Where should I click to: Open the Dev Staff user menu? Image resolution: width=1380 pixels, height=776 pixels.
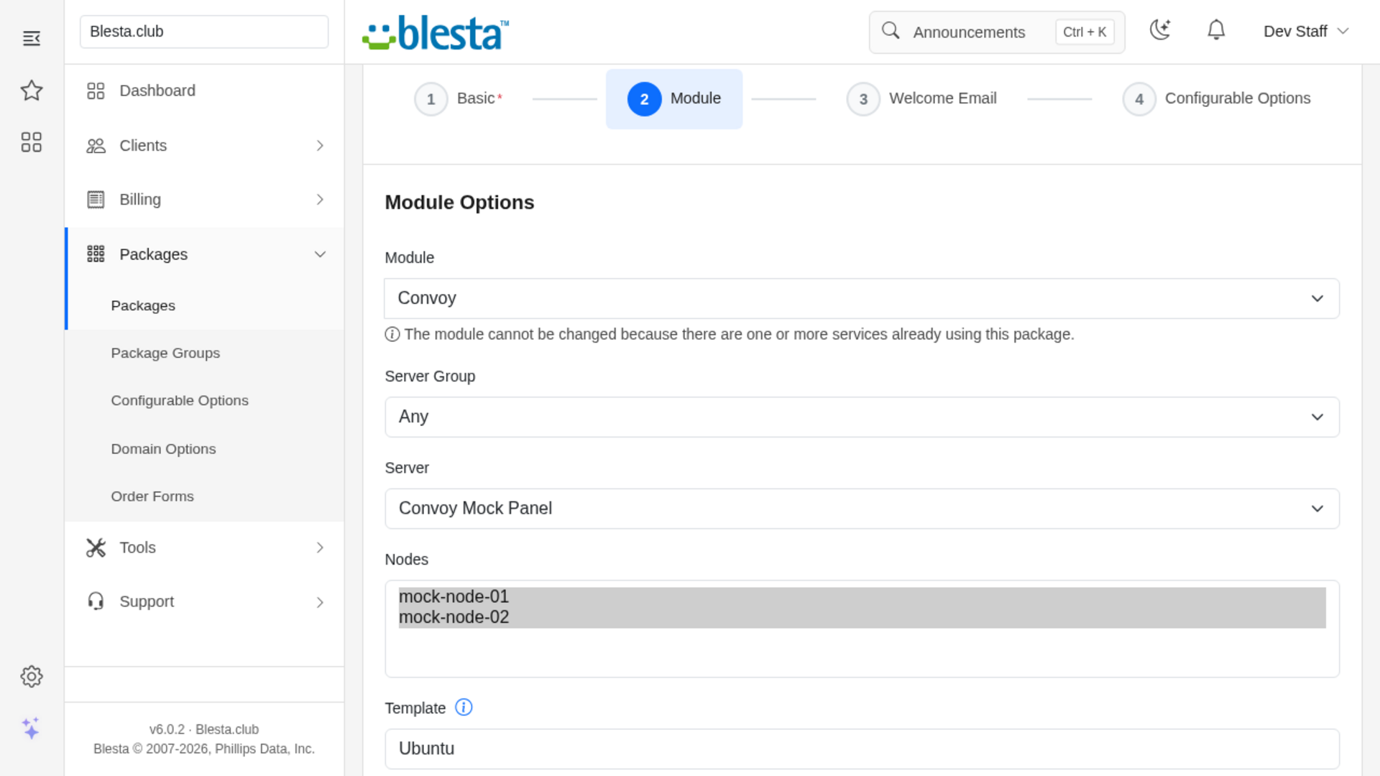1306,32
